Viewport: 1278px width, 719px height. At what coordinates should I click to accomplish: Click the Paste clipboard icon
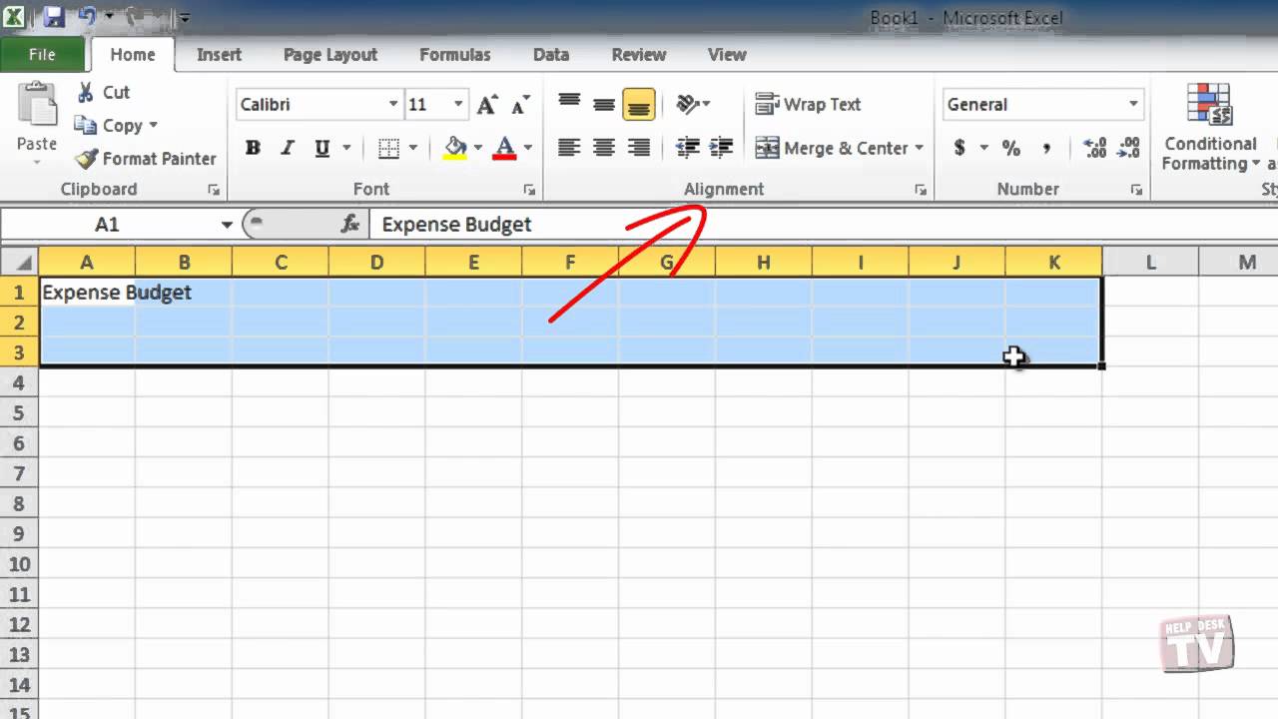pyautogui.click(x=38, y=106)
